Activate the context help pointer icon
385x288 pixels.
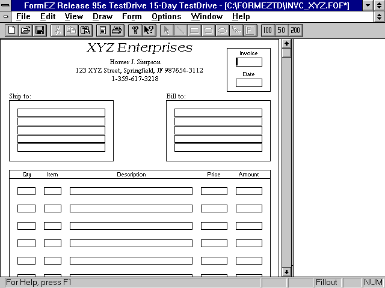[149, 30]
